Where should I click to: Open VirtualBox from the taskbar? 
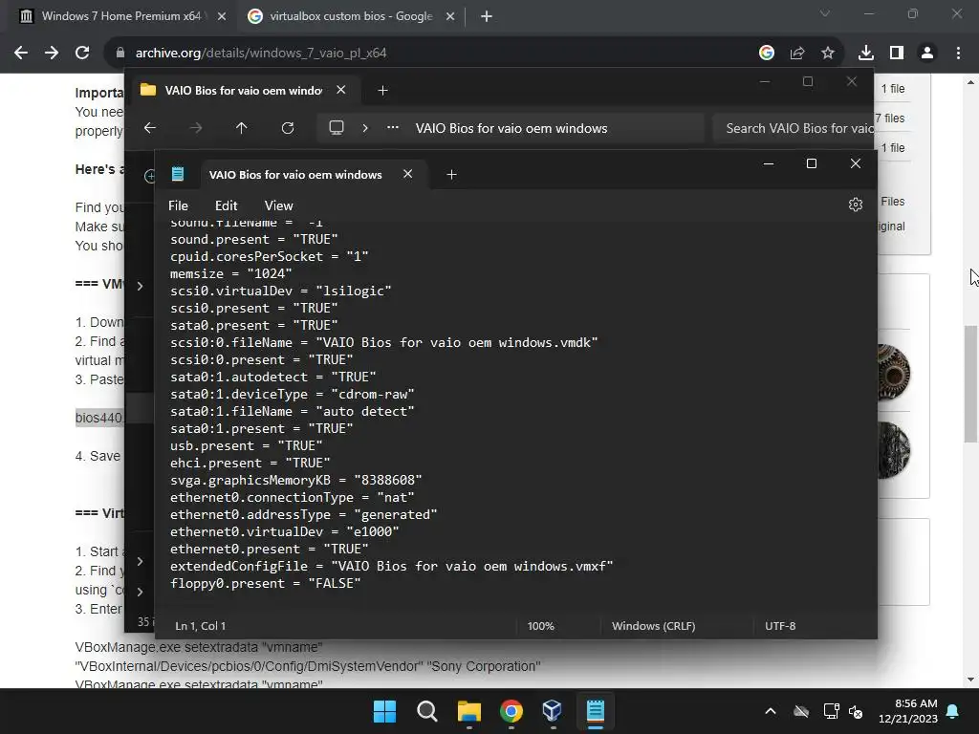click(553, 711)
